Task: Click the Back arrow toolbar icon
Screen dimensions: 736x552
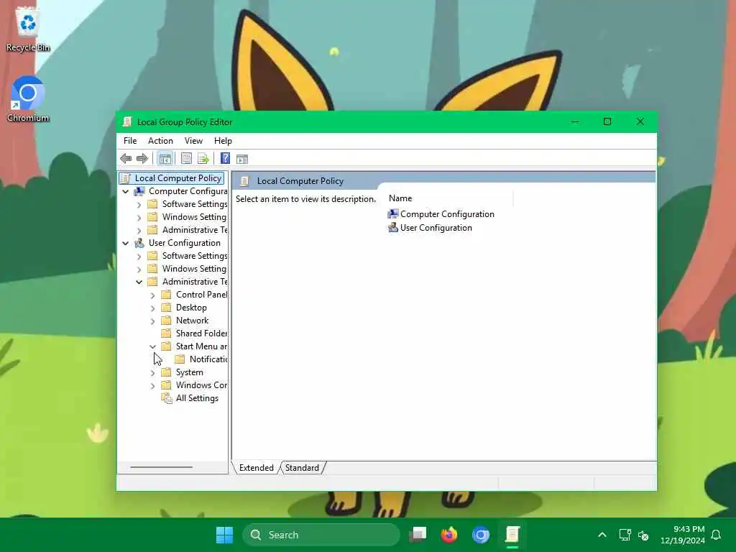Action: pyautogui.click(x=126, y=159)
